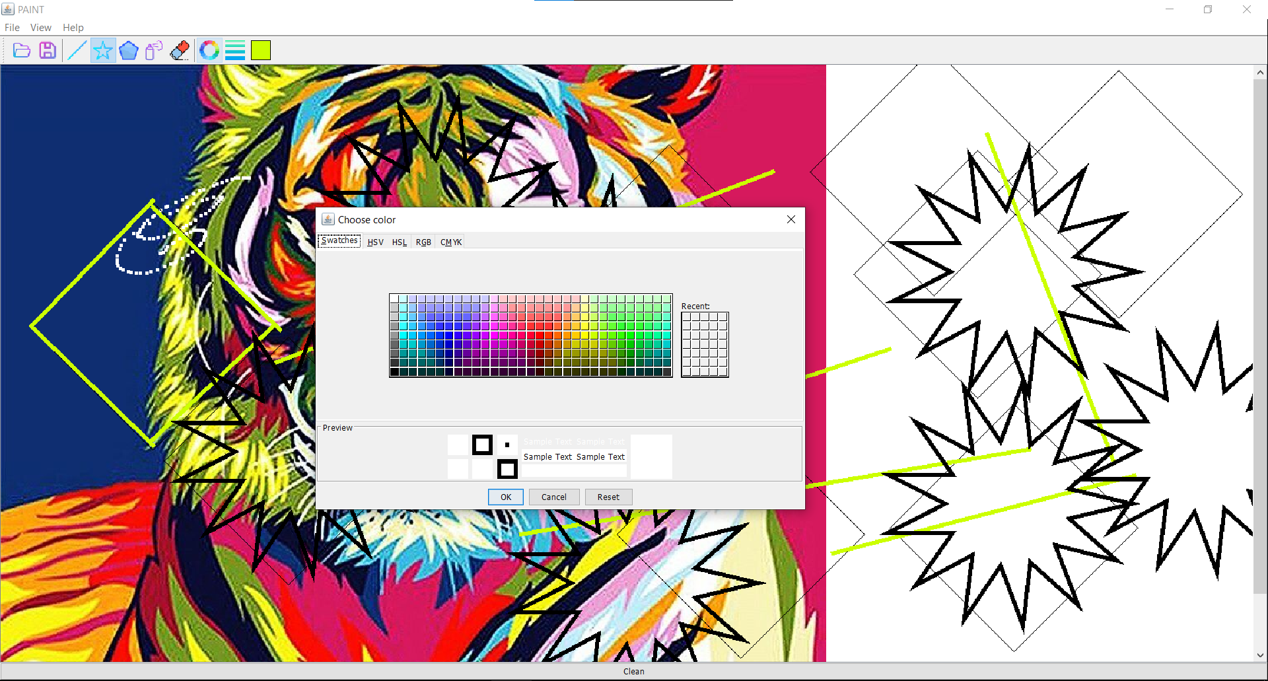Select the Star shape tool
The image size is (1268, 681).
pyautogui.click(x=103, y=50)
